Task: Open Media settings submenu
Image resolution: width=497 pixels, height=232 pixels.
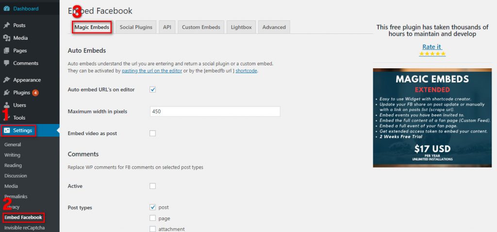Action: point(11,186)
